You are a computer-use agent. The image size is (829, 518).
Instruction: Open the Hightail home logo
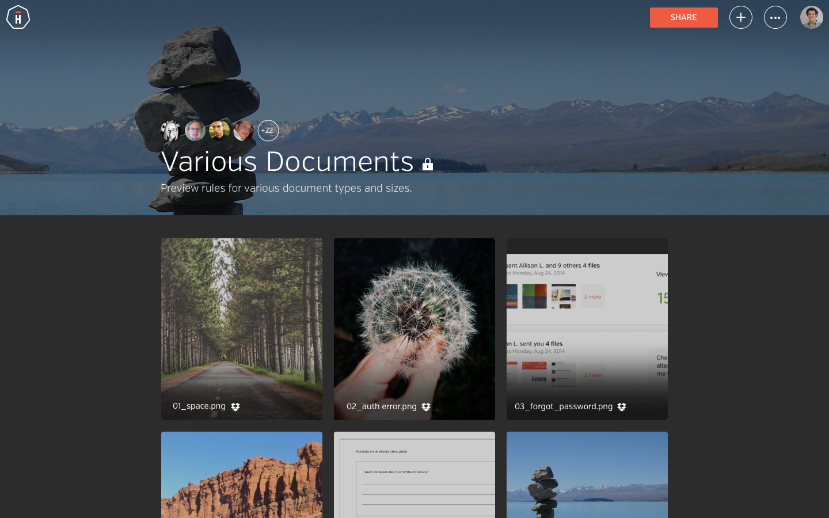(18, 17)
